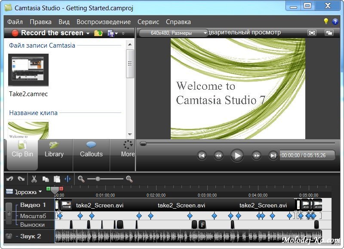
Task: Toggle the Звук 2 track lock
Action: click(x=9, y=236)
